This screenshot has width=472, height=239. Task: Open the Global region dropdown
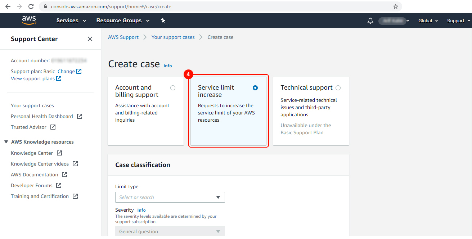[x=428, y=21]
